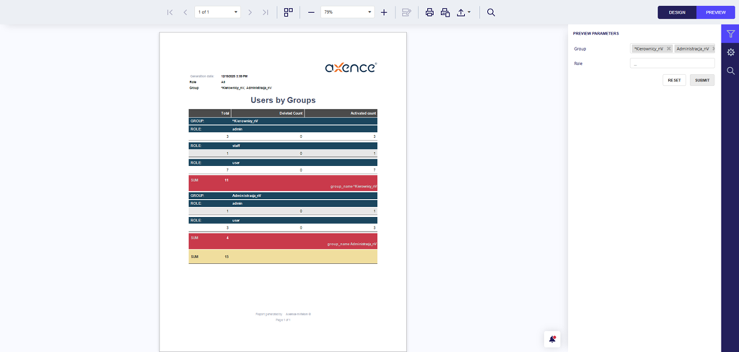Screen dimensions: 739x352
Task: Expand the export options dropdown
Action: [464, 12]
